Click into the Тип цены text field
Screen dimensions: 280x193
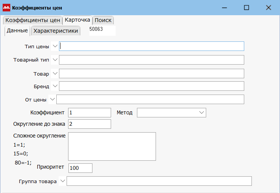click(151, 46)
